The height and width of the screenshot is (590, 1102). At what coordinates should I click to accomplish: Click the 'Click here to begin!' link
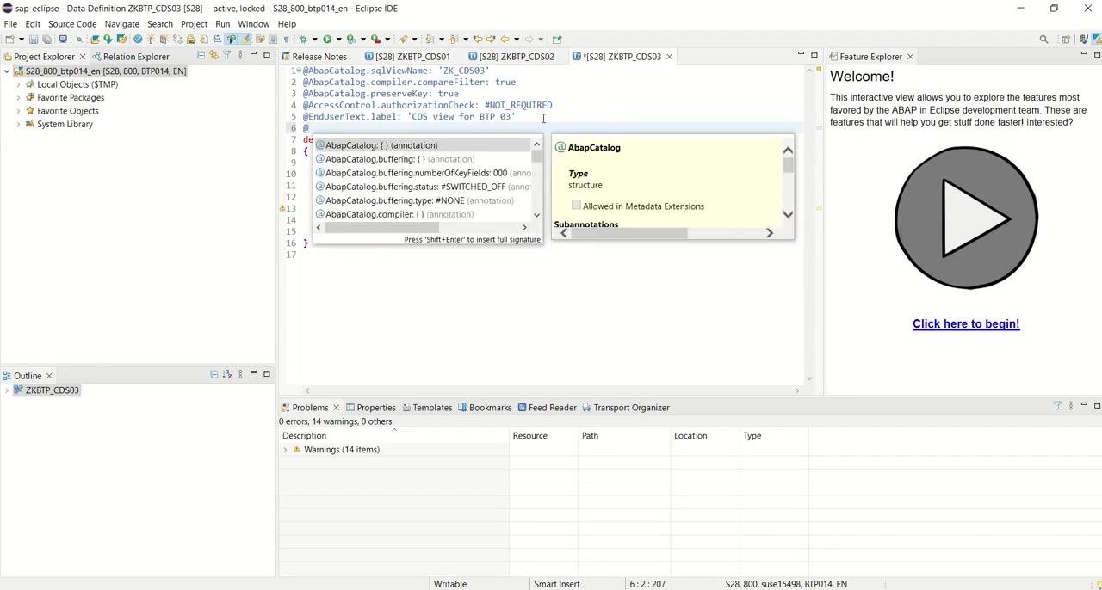coord(966,324)
